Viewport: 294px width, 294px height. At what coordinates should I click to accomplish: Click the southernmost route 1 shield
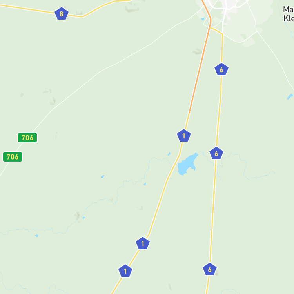coord(125,271)
